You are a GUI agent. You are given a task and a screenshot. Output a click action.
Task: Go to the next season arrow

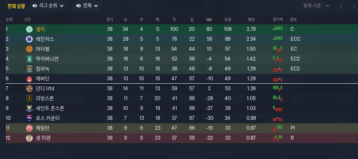(x=352, y=6)
